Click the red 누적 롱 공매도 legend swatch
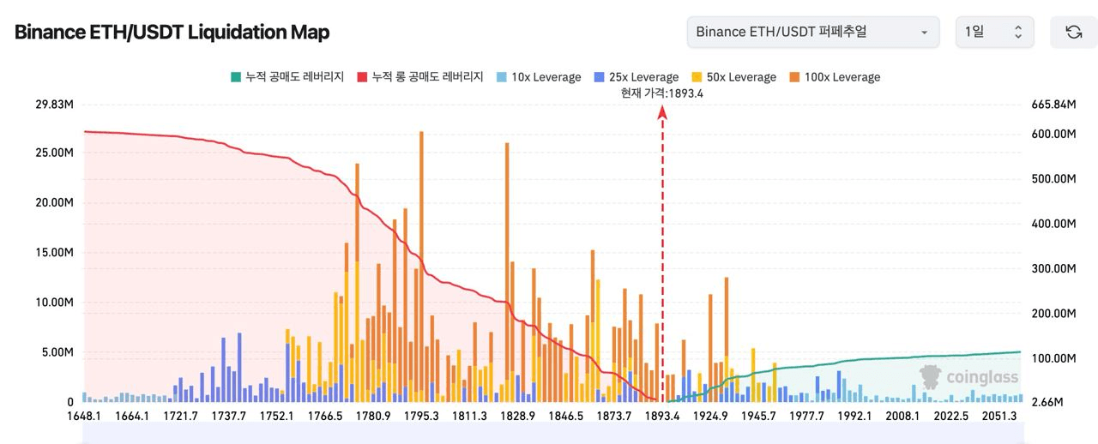Viewport: 1098px width, 444px height. tap(362, 77)
